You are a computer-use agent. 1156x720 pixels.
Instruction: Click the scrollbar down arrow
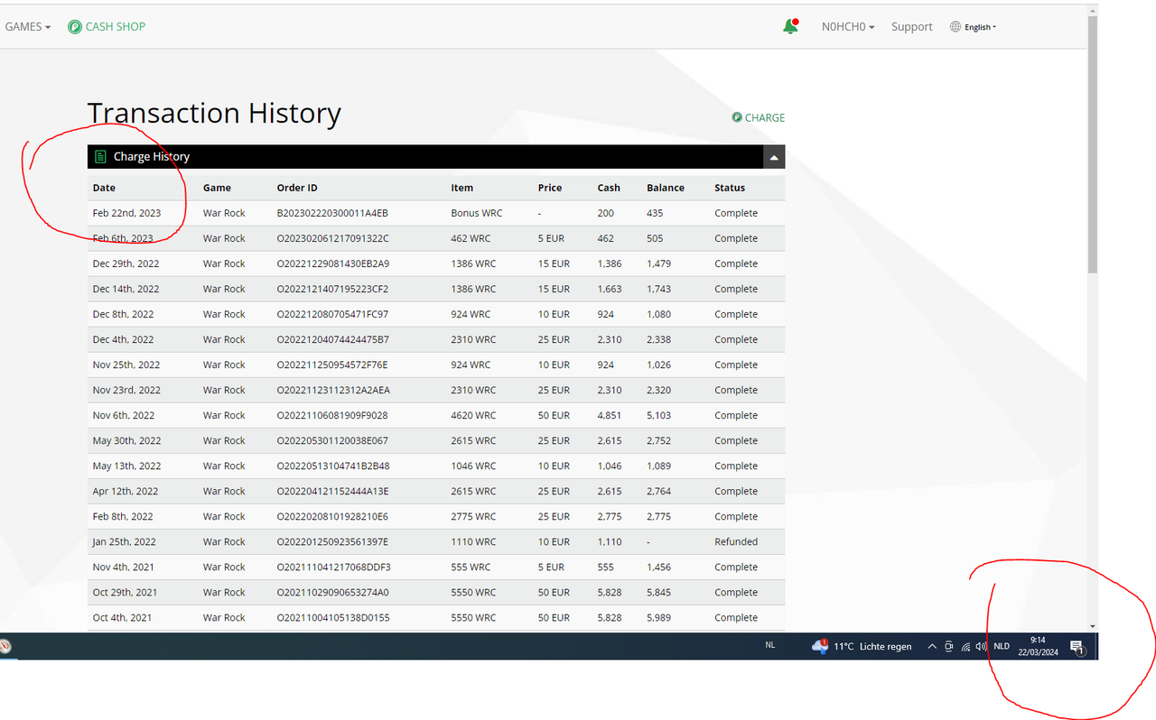tap(1092, 626)
